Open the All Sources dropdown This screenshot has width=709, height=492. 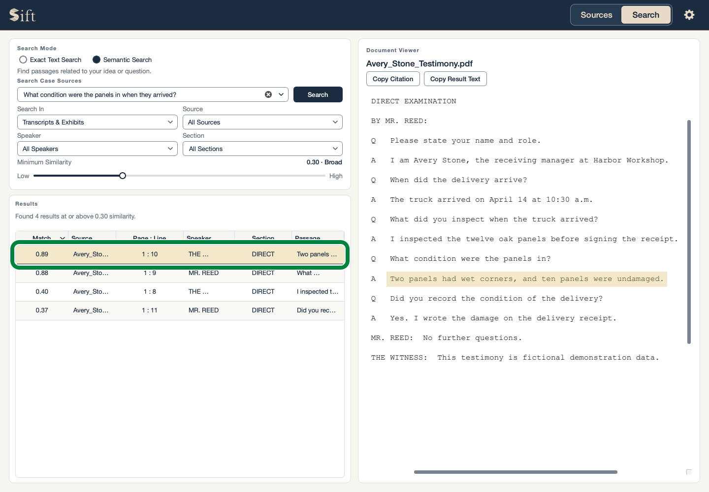pos(262,122)
